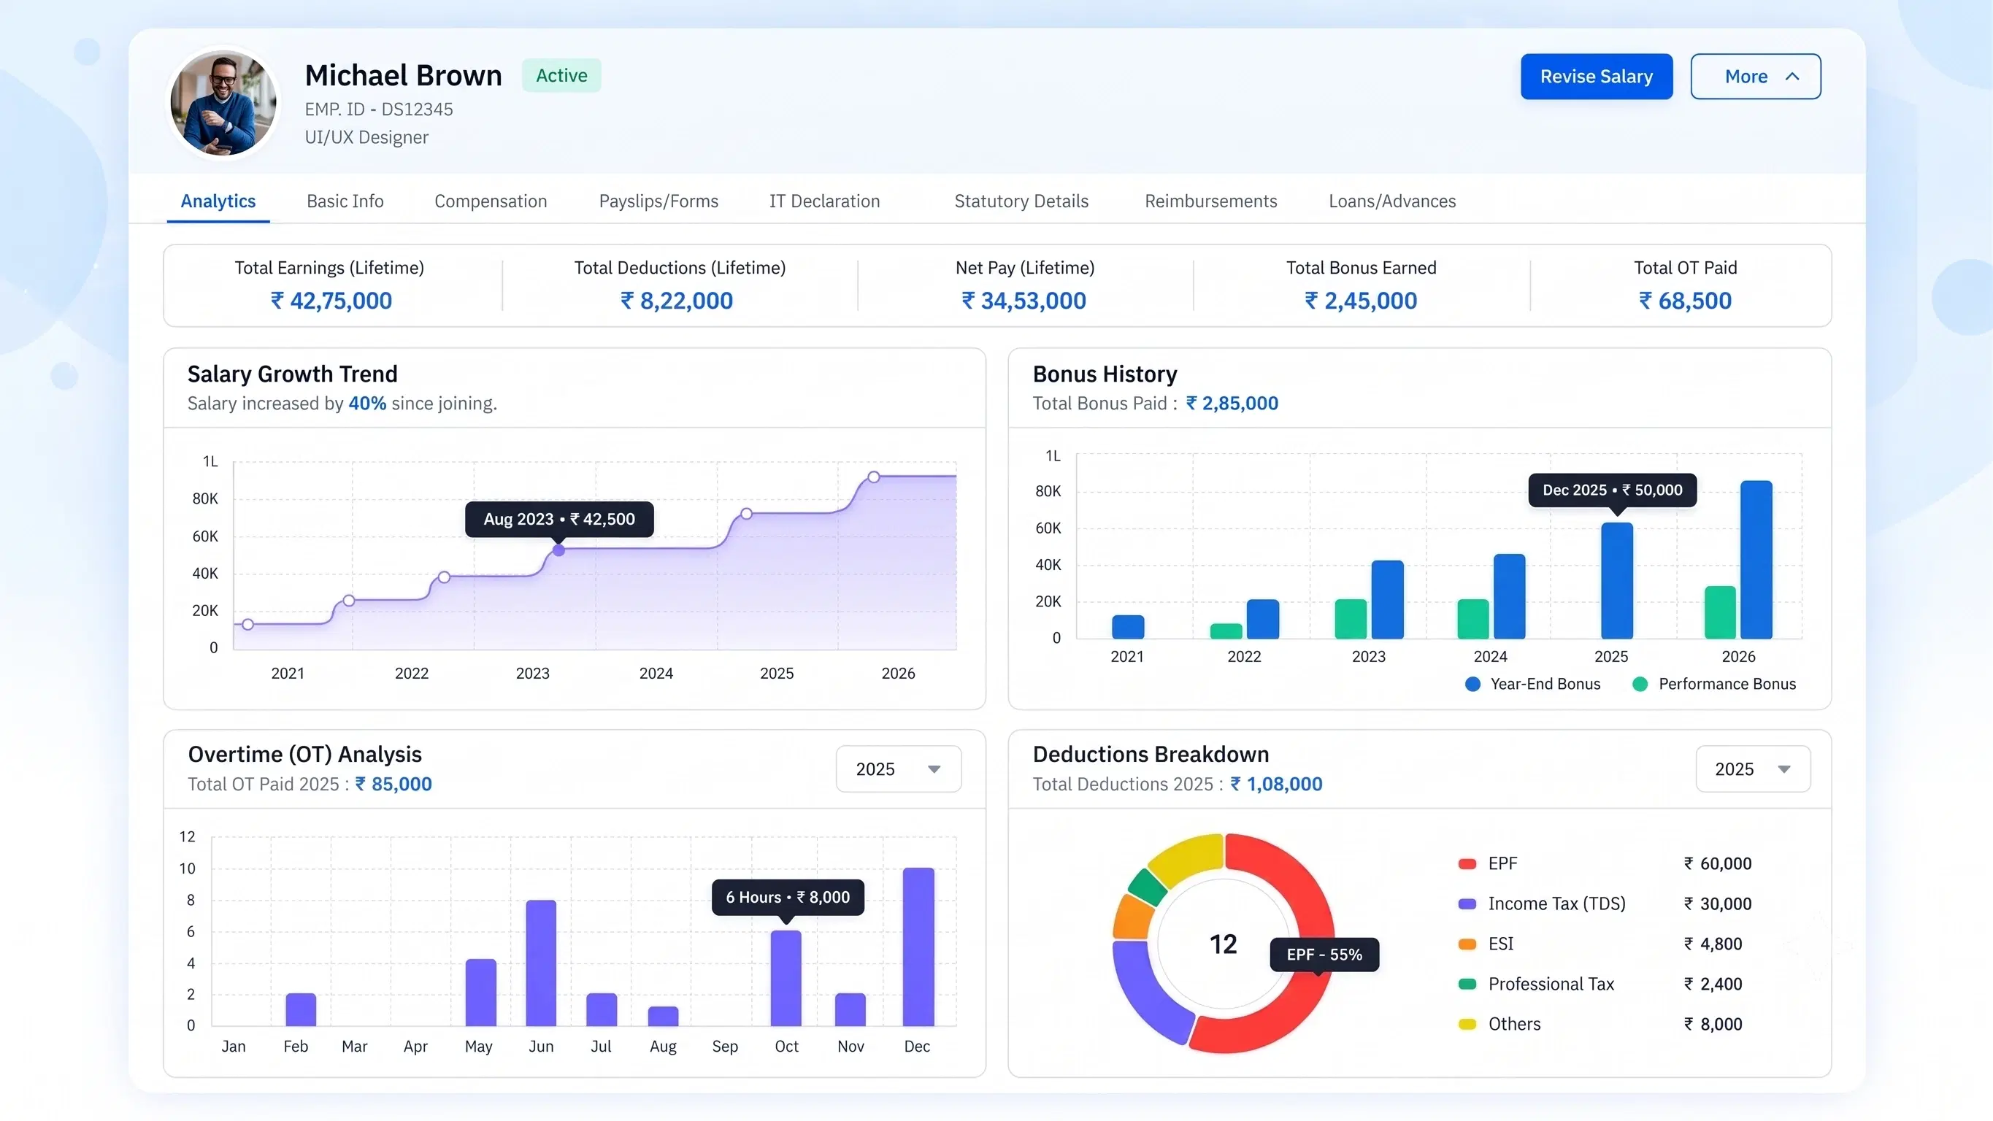Expand the More menu chevron
The width and height of the screenshot is (1993, 1121).
[1792, 77]
